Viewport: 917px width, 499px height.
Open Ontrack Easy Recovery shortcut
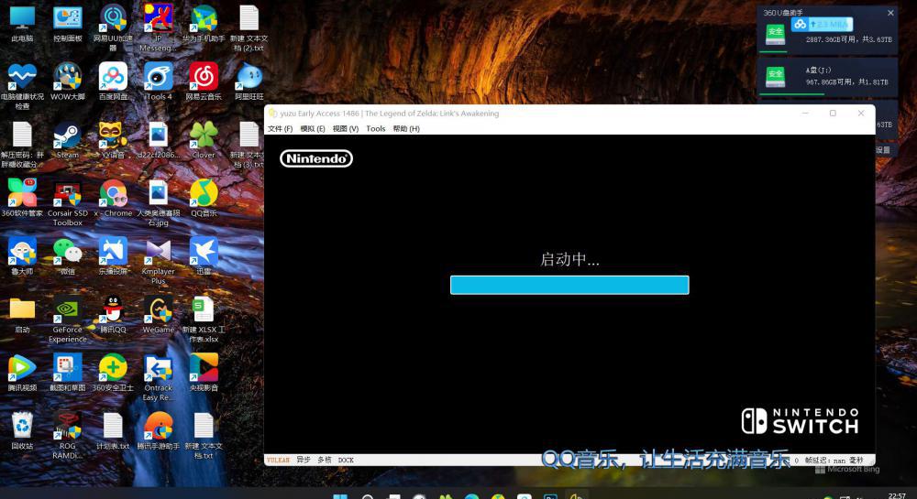click(158, 377)
